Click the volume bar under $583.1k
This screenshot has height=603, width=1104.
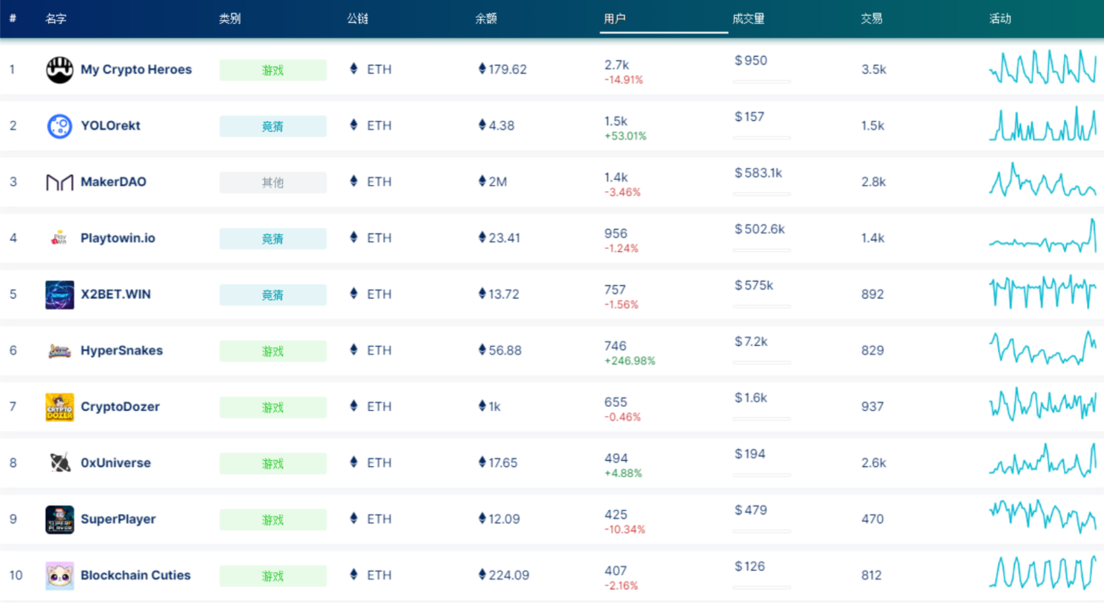click(x=762, y=194)
